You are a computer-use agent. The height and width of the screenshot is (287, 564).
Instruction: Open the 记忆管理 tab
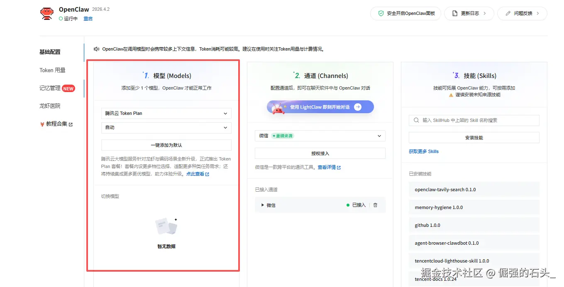[50, 88]
